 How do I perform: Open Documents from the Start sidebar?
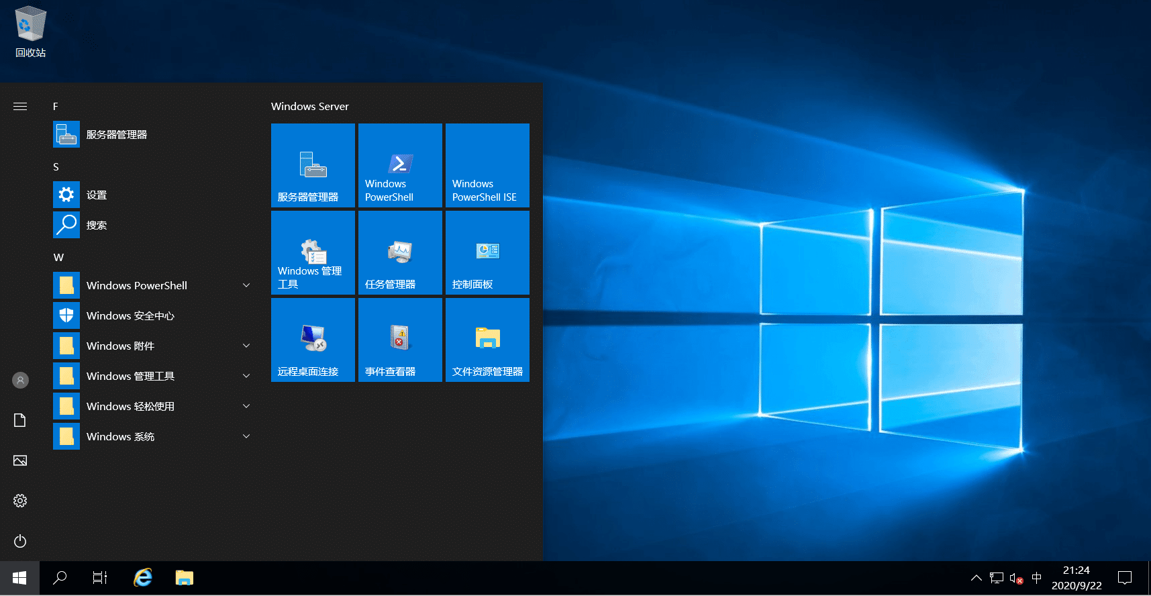(20, 420)
